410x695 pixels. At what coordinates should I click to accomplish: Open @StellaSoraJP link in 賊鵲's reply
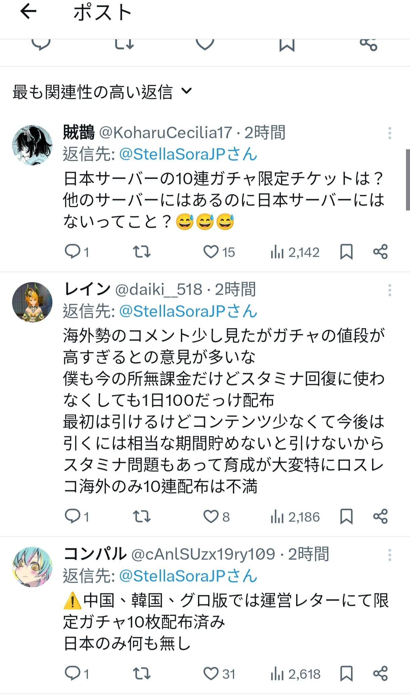tap(188, 154)
